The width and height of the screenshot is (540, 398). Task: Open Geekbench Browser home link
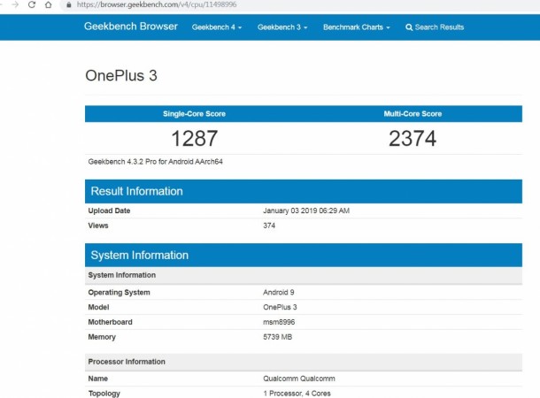pos(131,27)
